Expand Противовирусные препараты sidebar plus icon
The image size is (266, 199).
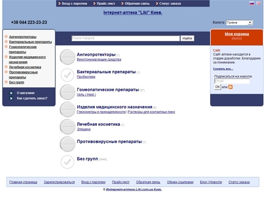(6, 72)
